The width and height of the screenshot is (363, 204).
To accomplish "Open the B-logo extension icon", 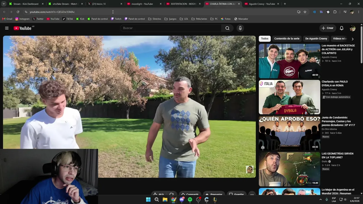I will point(328,12).
